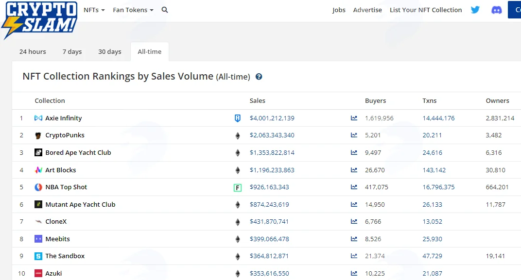Open the sales chart icon for Meebits
Image resolution: width=521 pixels, height=280 pixels.
[354, 239]
